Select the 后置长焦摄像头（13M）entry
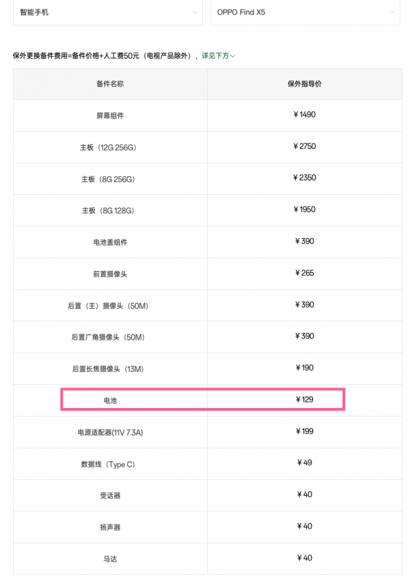Viewport: 410px width, 579px height. 108,368
